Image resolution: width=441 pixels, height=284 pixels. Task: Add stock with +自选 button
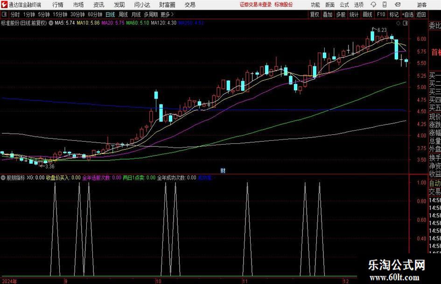tap(408, 14)
